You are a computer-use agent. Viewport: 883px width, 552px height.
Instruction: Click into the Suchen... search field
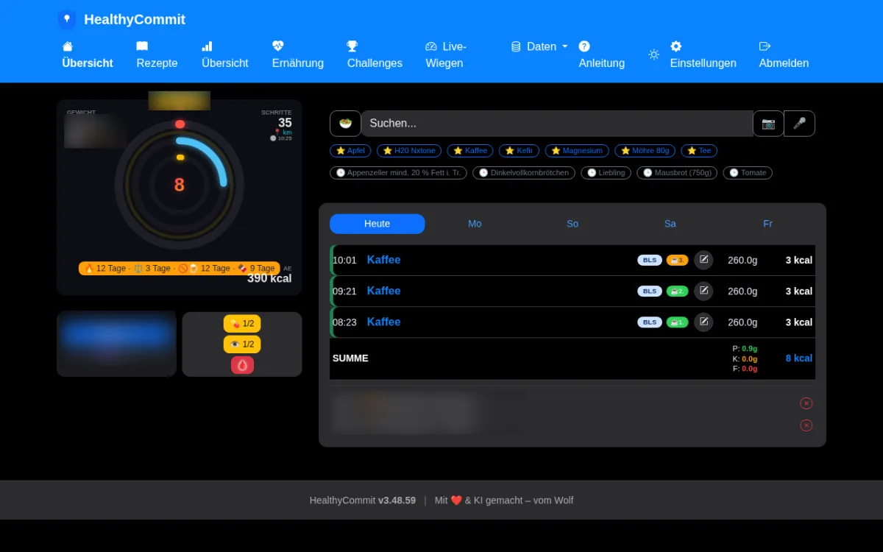tap(557, 124)
